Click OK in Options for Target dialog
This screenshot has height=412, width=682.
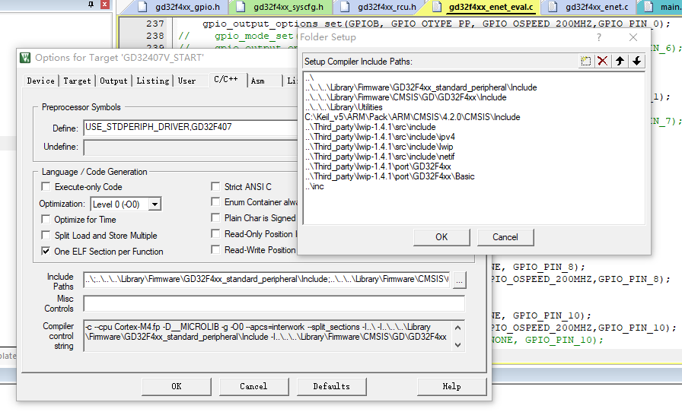point(176,386)
